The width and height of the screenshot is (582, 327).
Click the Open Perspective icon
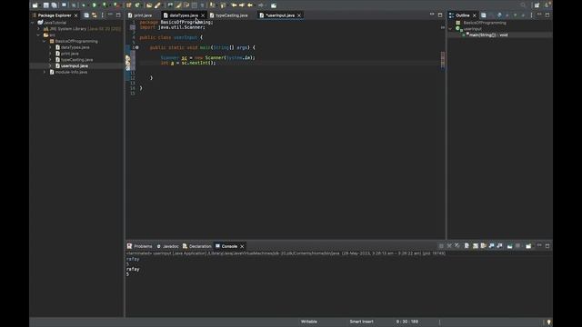tap(537, 5)
